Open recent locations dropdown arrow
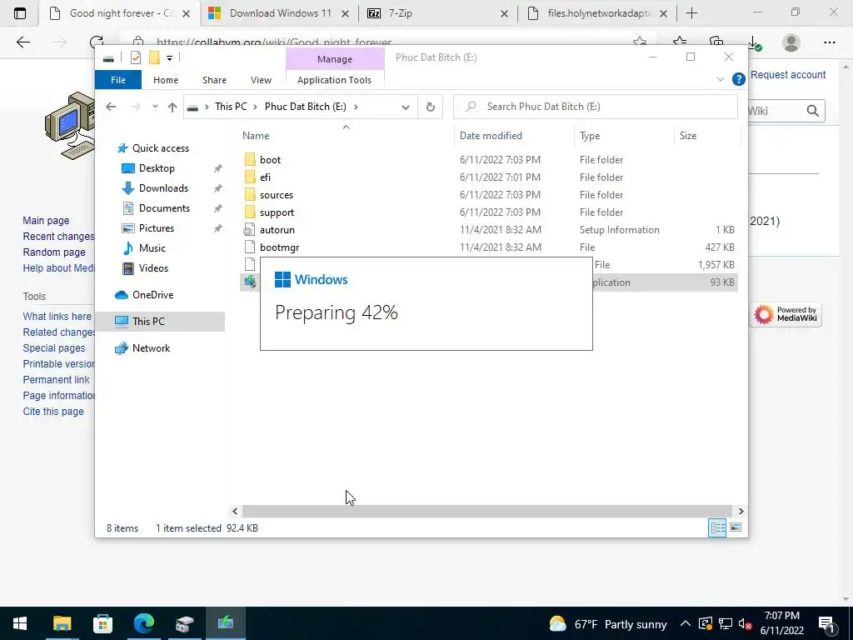The image size is (853, 640). tap(155, 107)
